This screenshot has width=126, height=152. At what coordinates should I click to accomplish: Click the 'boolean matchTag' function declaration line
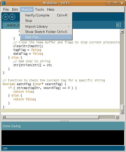(35, 84)
